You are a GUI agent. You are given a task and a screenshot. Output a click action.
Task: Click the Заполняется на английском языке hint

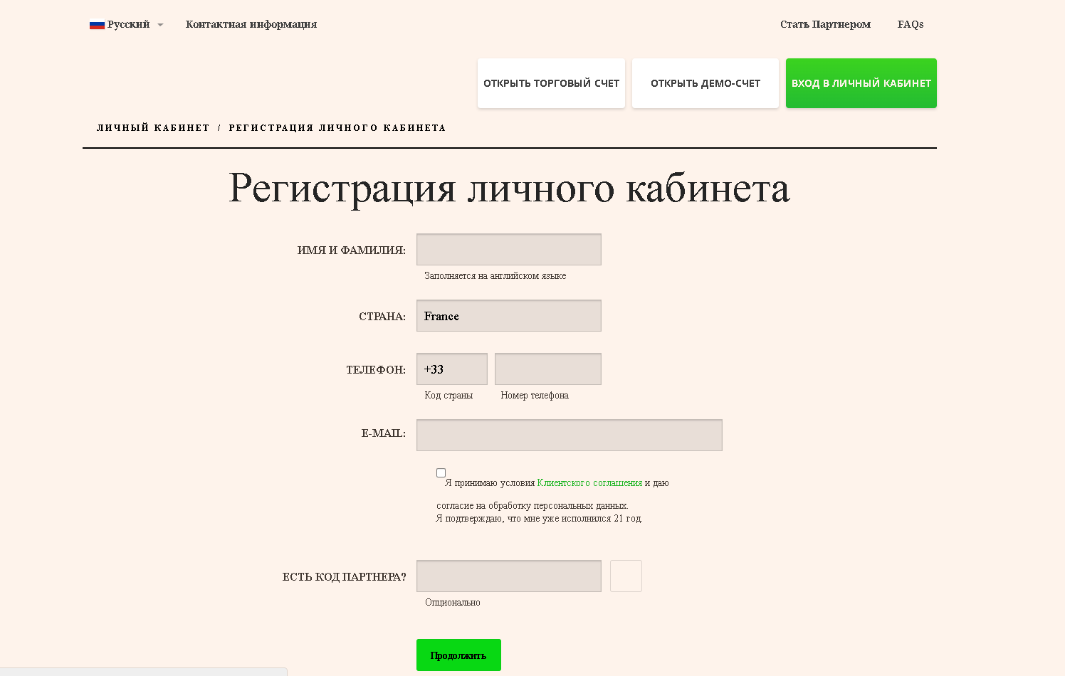(x=495, y=276)
